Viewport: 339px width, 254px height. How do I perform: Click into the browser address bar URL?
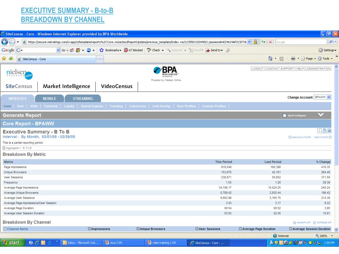[137, 42]
